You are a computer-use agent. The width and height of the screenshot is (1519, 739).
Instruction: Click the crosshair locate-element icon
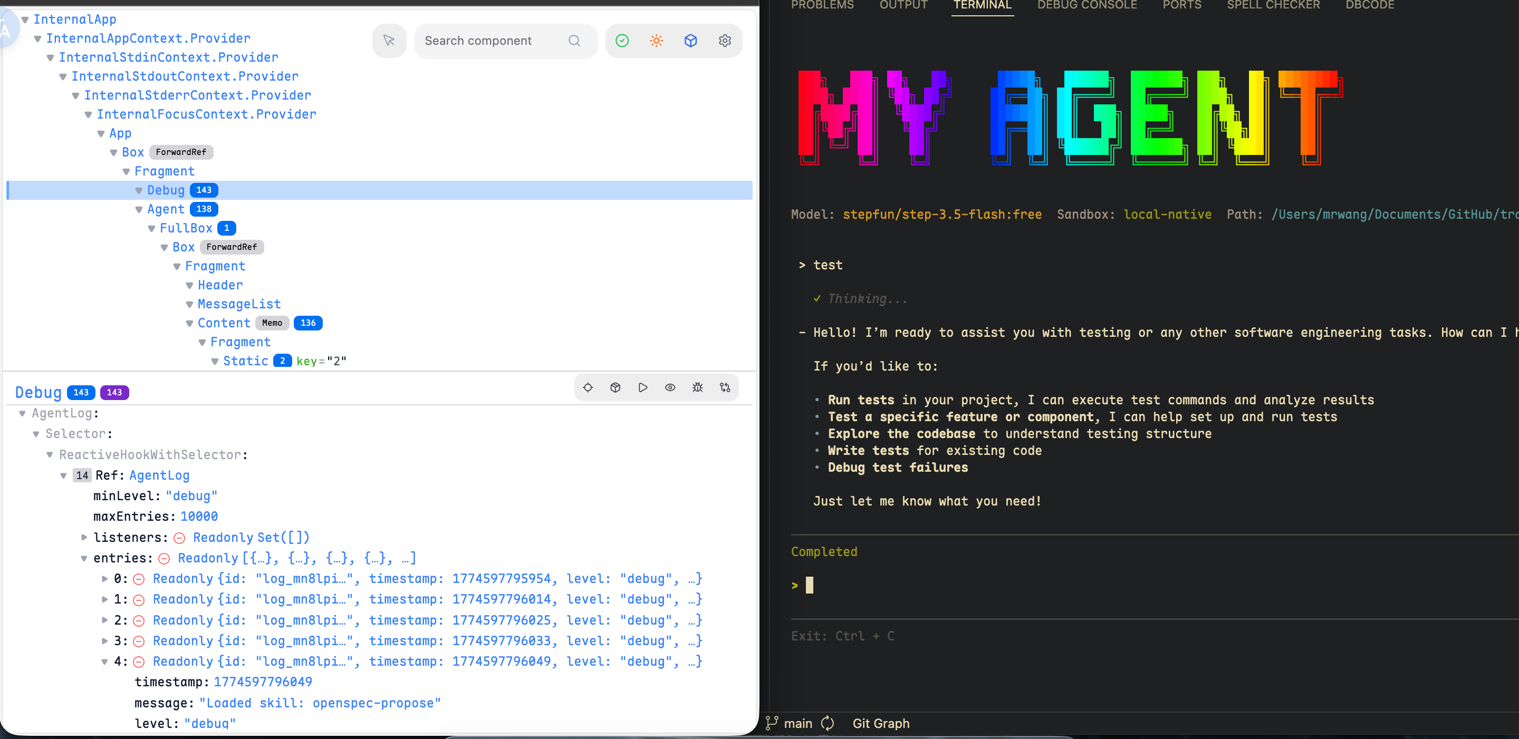tap(588, 387)
